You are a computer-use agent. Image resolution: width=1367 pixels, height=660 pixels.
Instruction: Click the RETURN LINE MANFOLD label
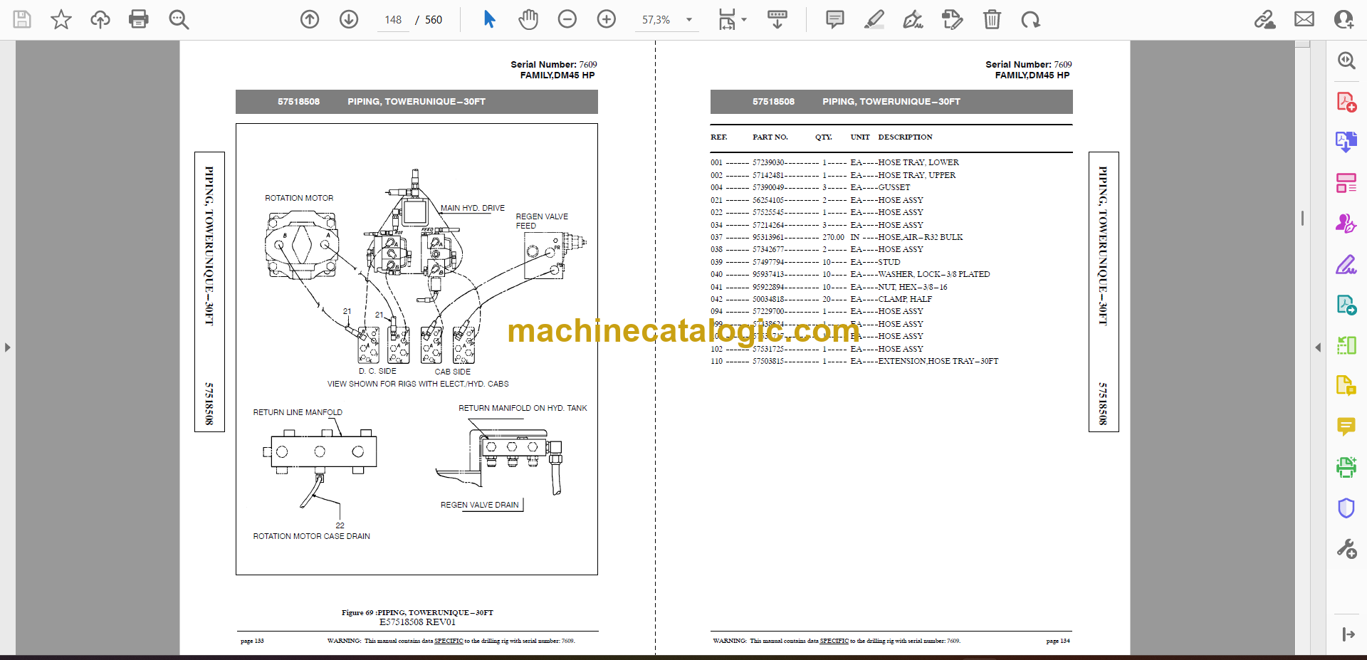[x=298, y=412]
